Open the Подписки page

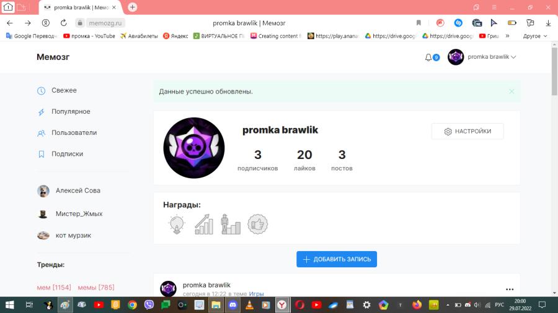[x=67, y=154]
